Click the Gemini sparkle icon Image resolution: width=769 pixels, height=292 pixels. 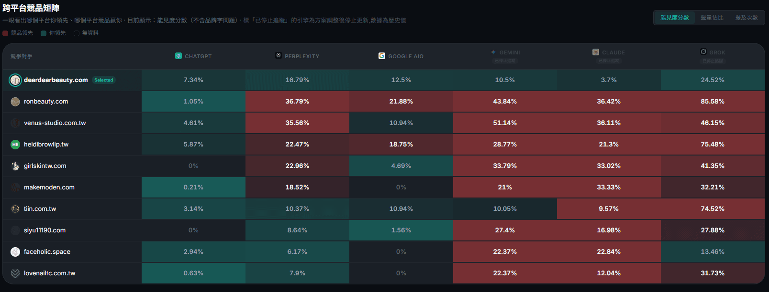click(493, 52)
